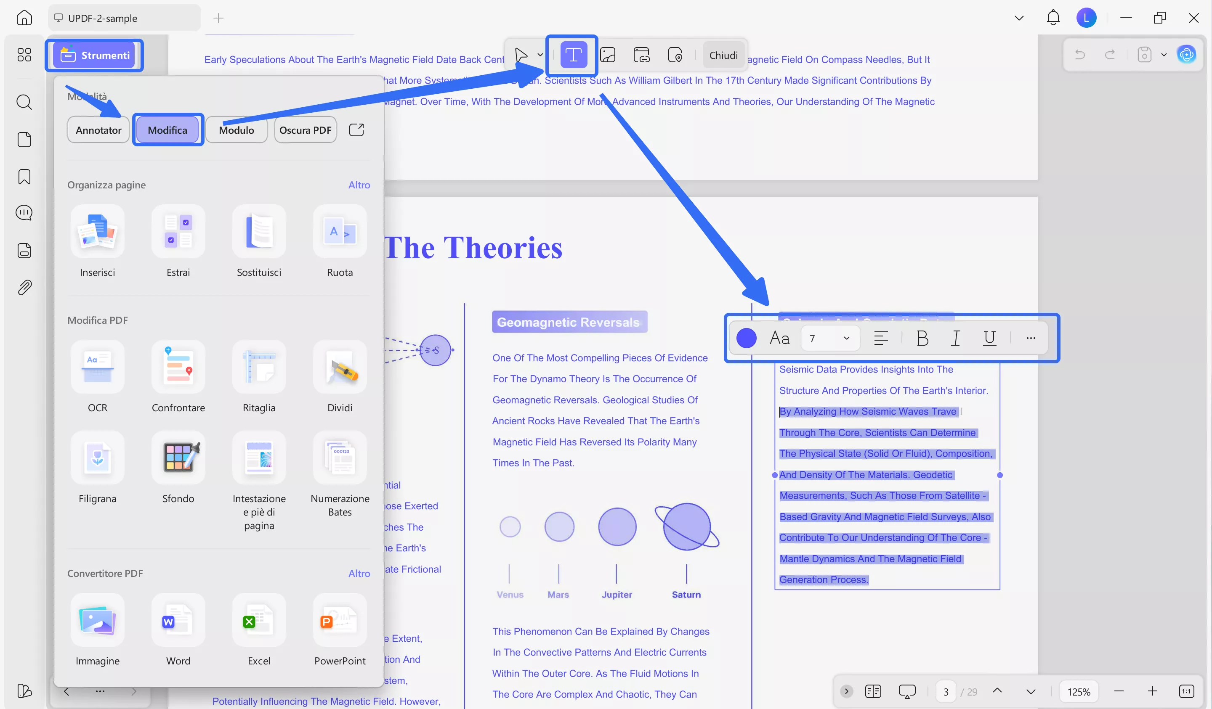The width and height of the screenshot is (1212, 709).
Task: Click Altro link beside Organizza pagine
Action: [x=359, y=185]
